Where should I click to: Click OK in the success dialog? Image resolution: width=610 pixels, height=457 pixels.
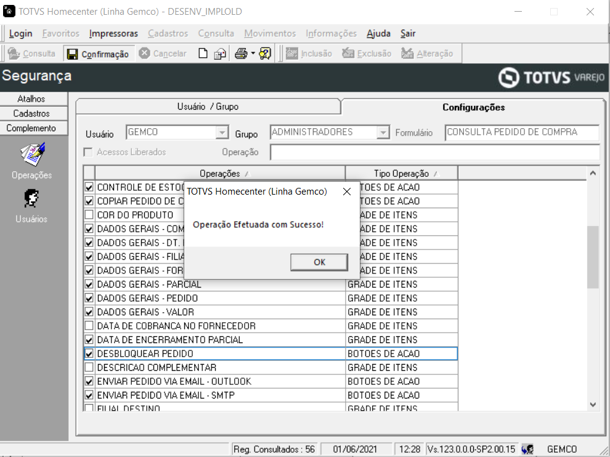pos(319,262)
